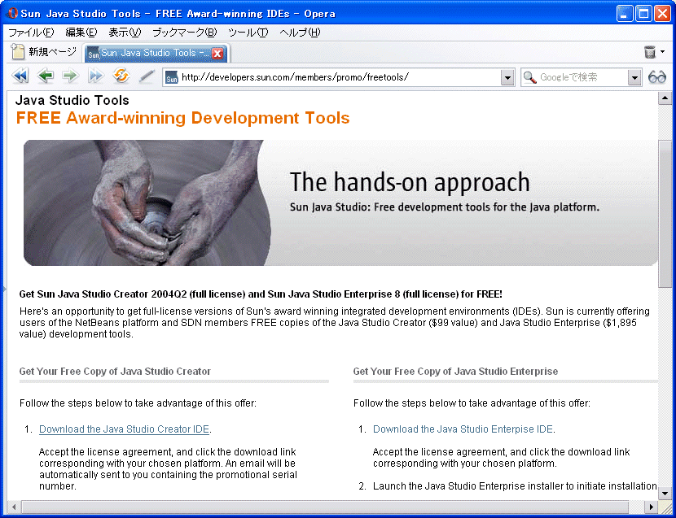676x518 pixels.
Task: Reload the page with the orange icon
Action: 121,76
